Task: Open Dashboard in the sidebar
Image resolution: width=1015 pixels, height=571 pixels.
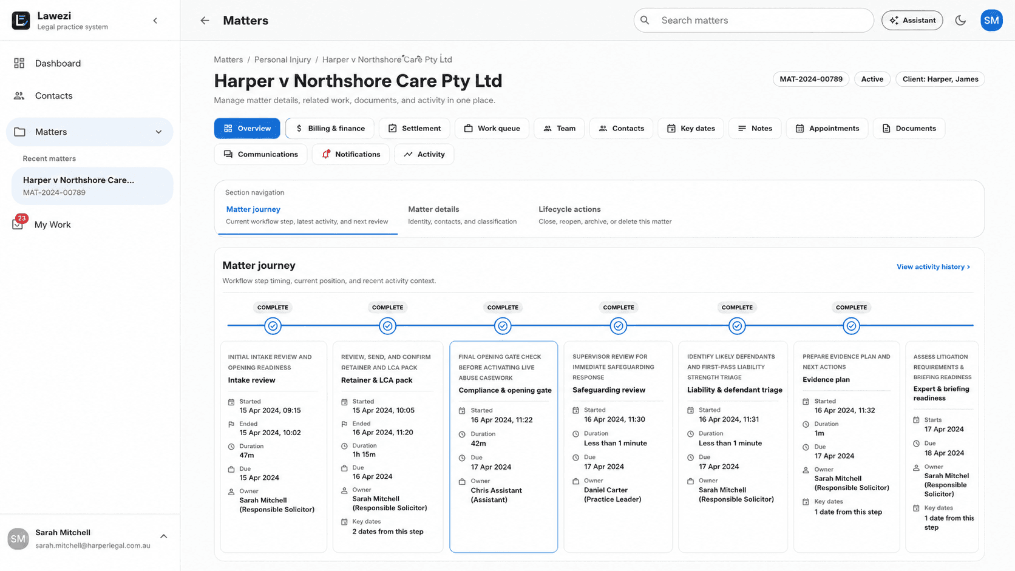Action: [x=58, y=63]
